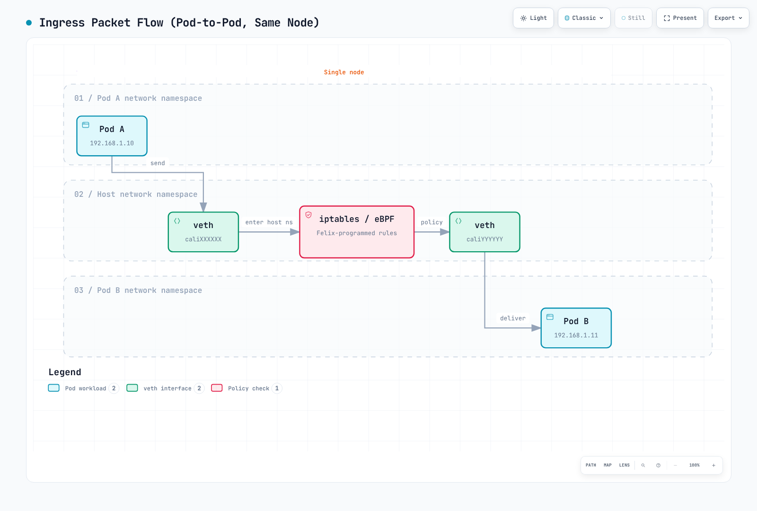Click the 'send' edge label
Viewport: 757px width, 511px height.
tap(158, 163)
